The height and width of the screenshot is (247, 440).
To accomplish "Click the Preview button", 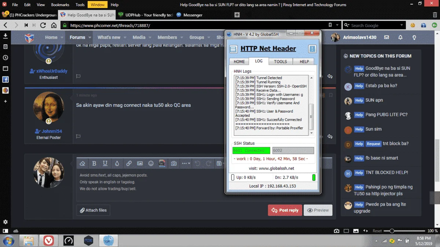I will click(318, 210).
